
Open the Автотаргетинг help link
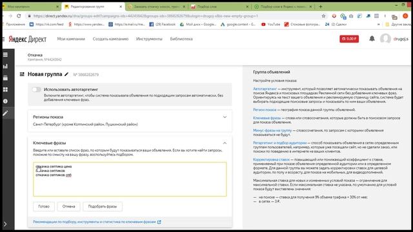pos(265,89)
